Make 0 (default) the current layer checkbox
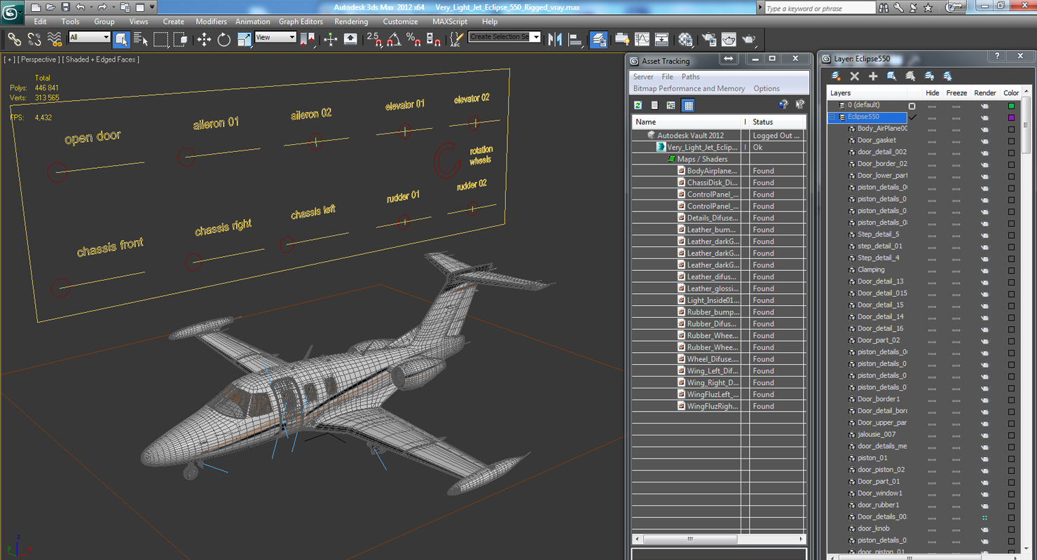 pyautogui.click(x=912, y=106)
